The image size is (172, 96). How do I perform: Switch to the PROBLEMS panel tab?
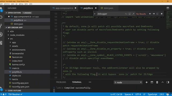pyautogui.click(x=61, y=82)
